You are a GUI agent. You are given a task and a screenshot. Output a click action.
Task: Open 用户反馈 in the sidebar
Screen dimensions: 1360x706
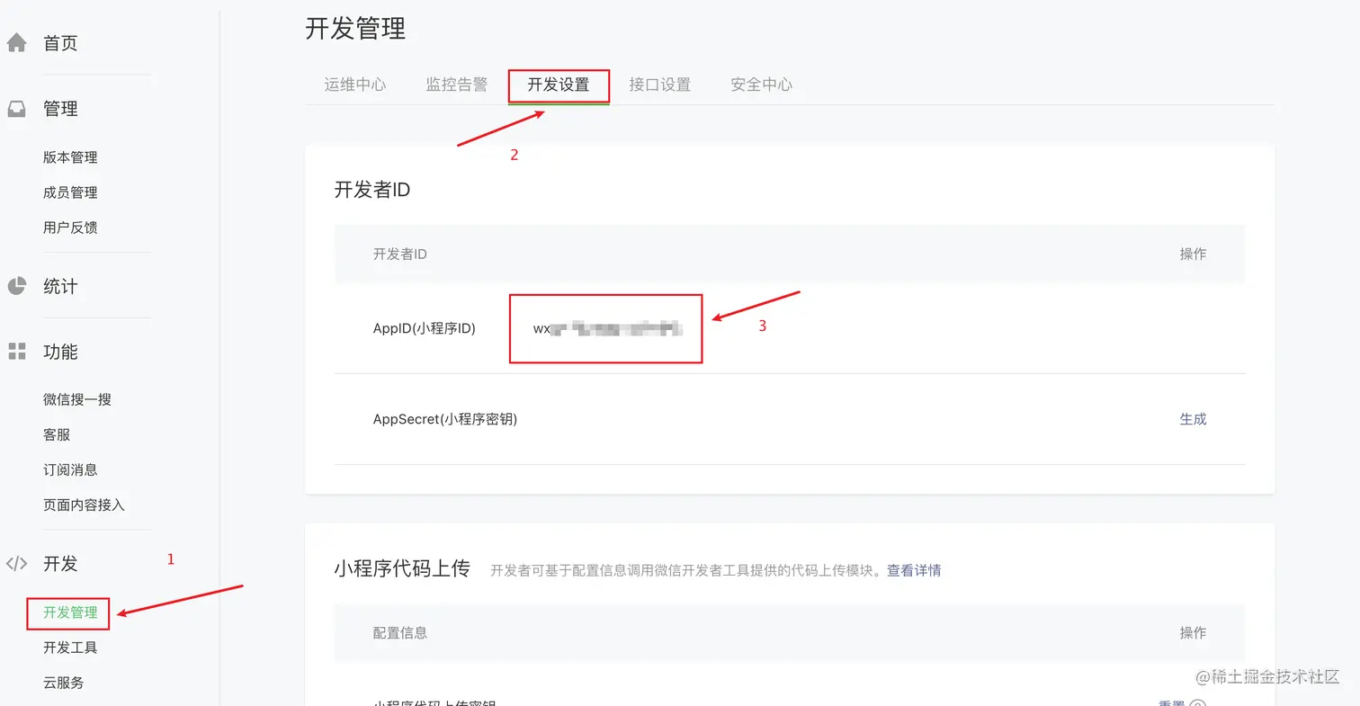click(x=72, y=227)
